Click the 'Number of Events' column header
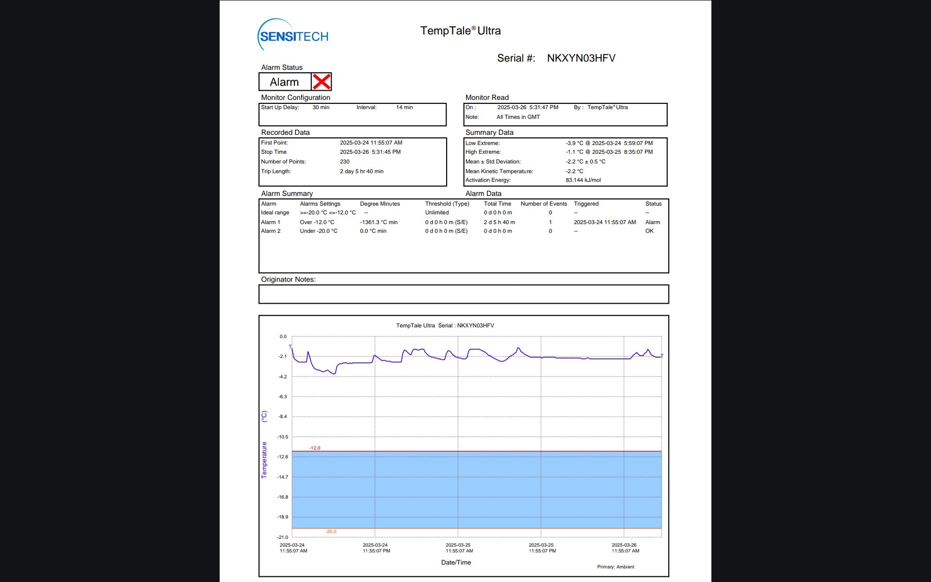Viewport: 931px width, 582px height. 544,204
